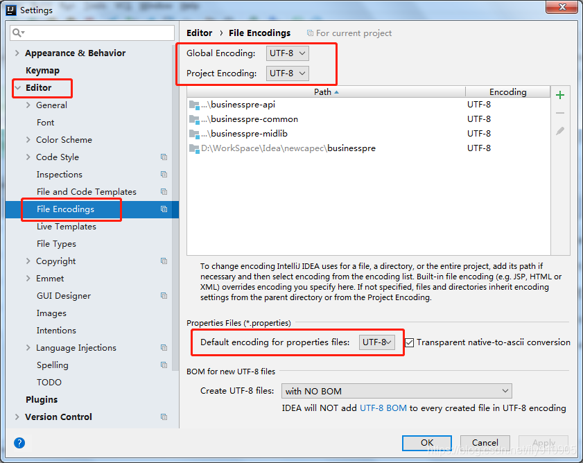
Task: Click folder icon of businesspre-common row
Action: pyautogui.click(x=194, y=119)
